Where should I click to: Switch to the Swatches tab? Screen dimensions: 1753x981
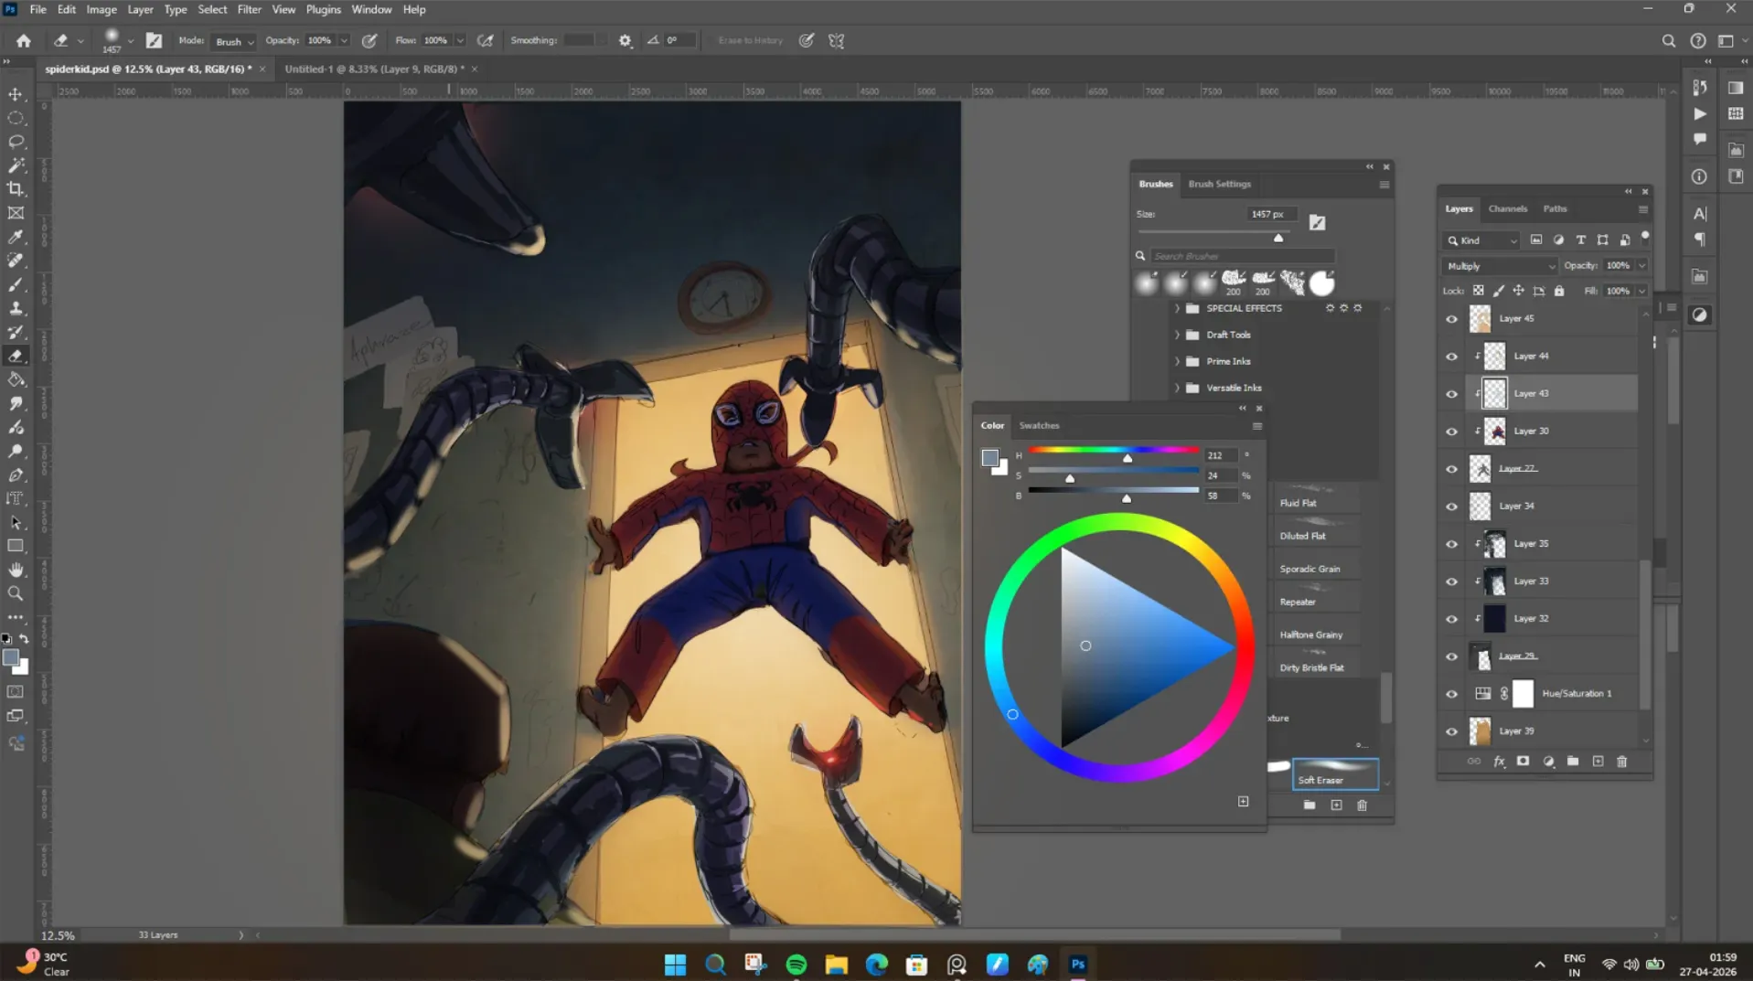click(1039, 425)
